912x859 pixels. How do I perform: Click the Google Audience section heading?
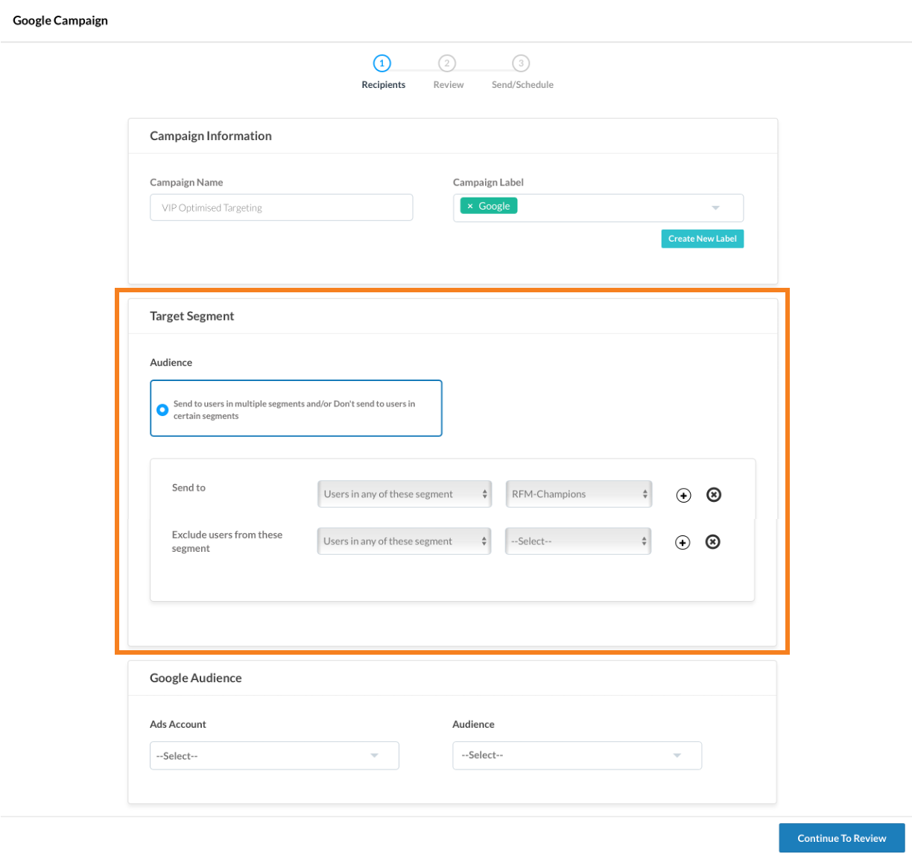pyautogui.click(x=196, y=678)
